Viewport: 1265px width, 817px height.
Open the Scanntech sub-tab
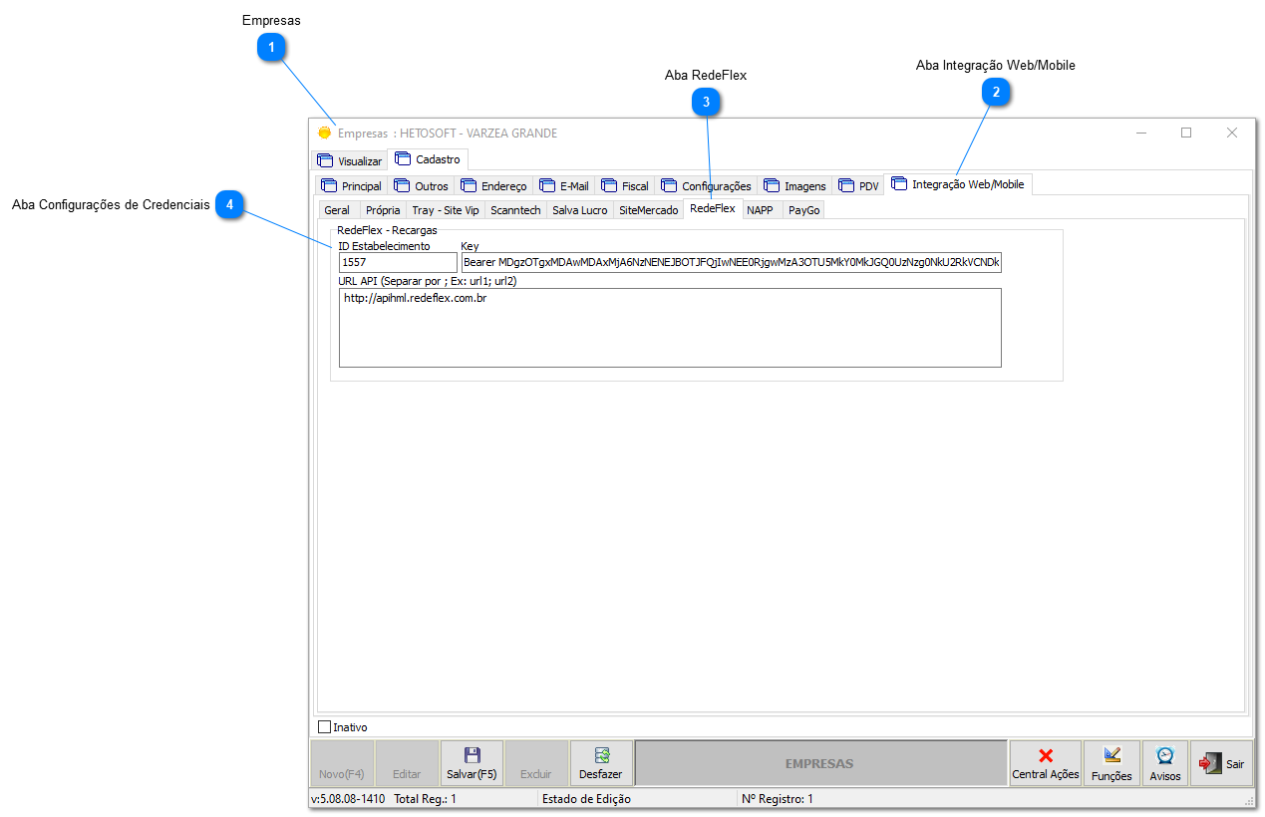(x=515, y=210)
